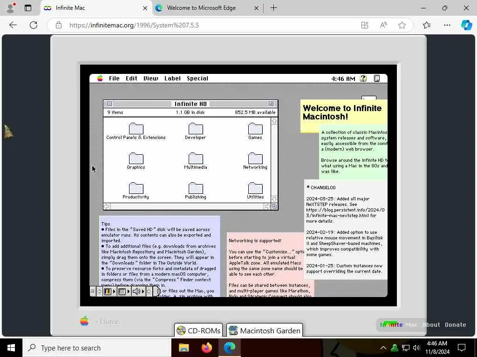Open the Home link beside the Apple logo

(108, 321)
